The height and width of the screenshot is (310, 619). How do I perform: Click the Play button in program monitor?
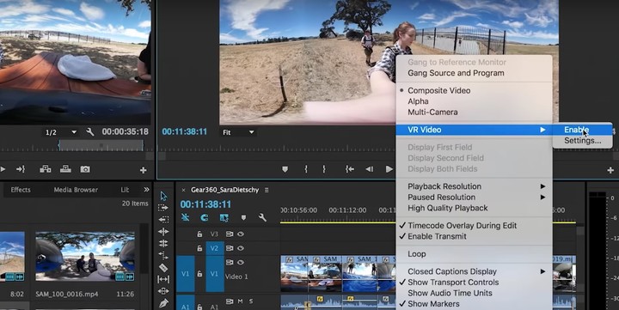(389, 169)
